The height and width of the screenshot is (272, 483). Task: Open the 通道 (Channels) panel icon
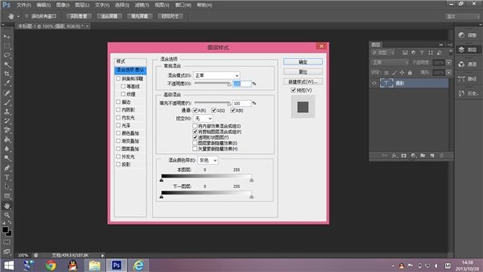point(465,64)
